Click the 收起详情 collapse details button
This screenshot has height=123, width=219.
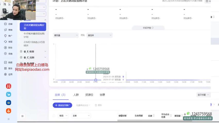[x=148, y=28]
